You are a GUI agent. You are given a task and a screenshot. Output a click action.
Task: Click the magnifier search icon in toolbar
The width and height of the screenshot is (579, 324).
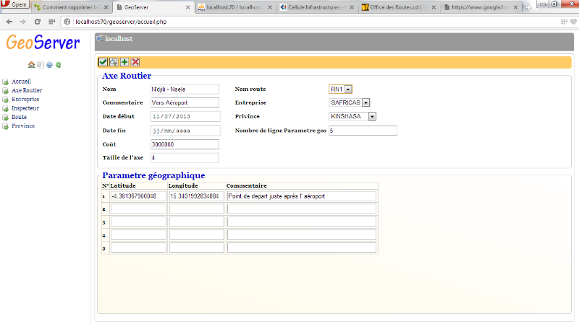click(x=114, y=62)
